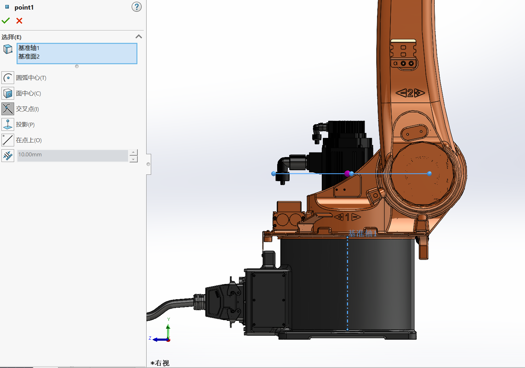Select 基准轴1 in the selection list
Image resolution: width=525 pixels, height=368 pixels.
pos(29,48)
